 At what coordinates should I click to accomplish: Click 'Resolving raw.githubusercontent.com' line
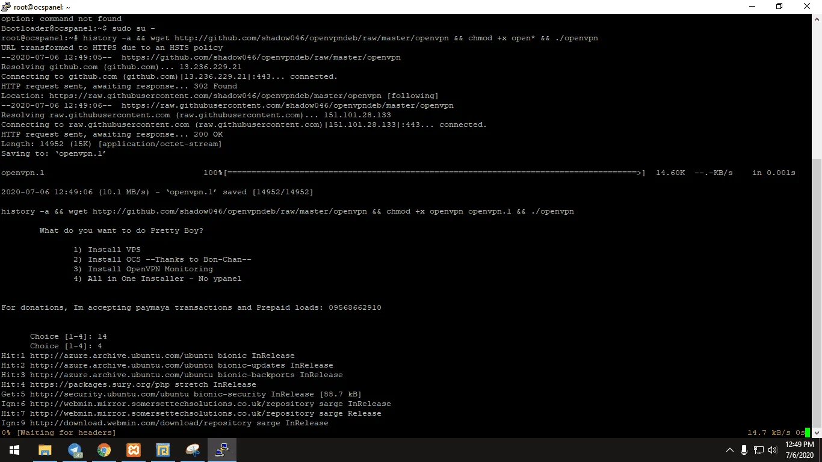click(196, 115)
